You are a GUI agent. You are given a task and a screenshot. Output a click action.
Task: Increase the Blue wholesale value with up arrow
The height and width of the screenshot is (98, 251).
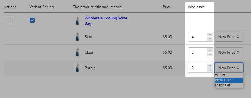pos(210,35)
